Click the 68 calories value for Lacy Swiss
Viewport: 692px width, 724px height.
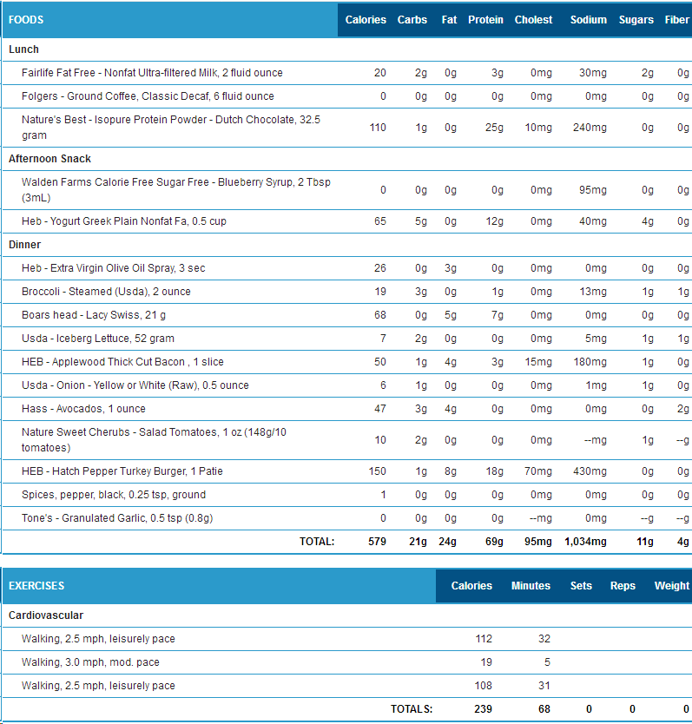tap(379, 315)
